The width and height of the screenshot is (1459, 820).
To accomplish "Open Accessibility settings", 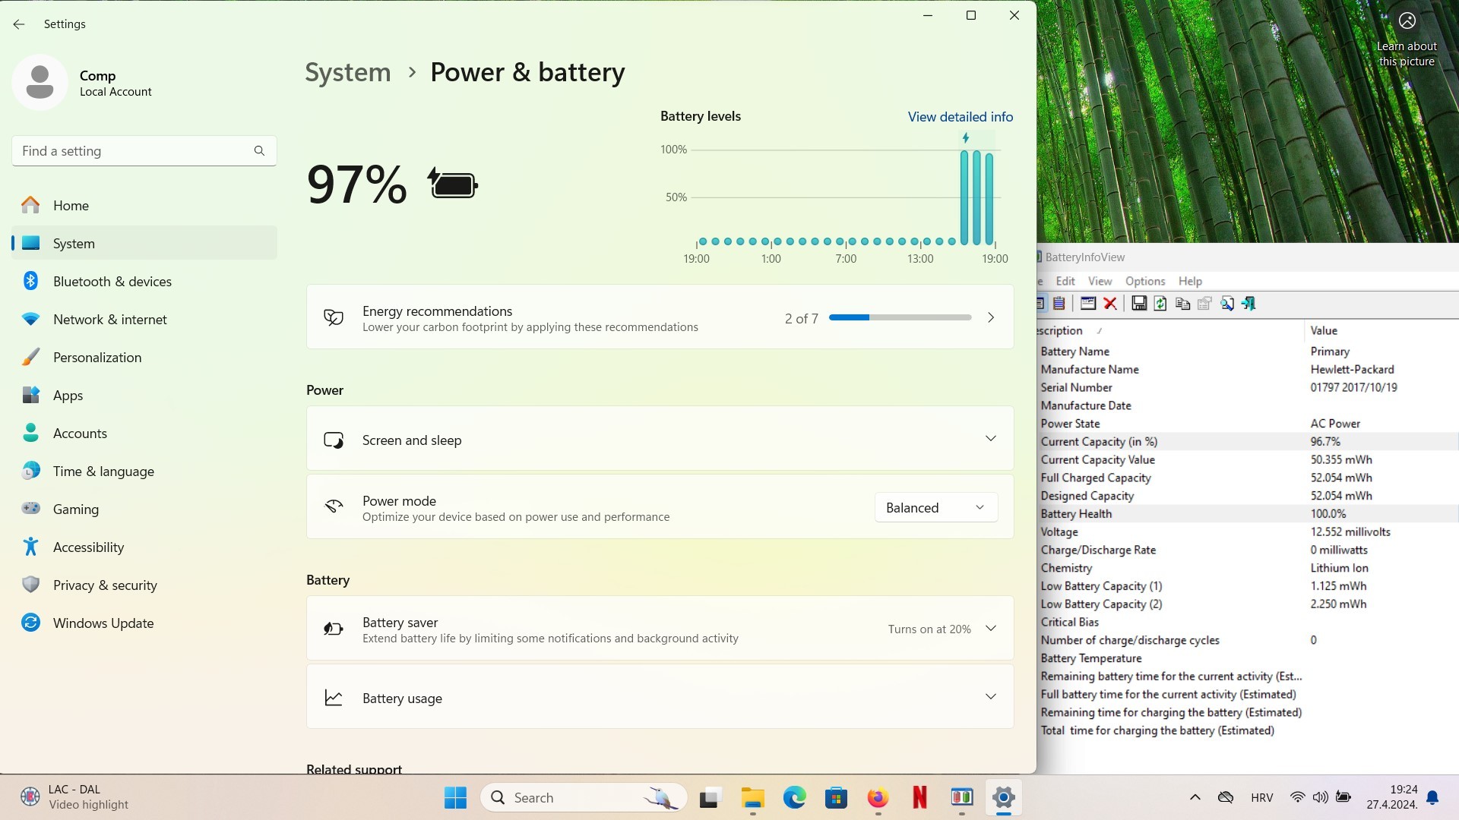I will 144,547.
